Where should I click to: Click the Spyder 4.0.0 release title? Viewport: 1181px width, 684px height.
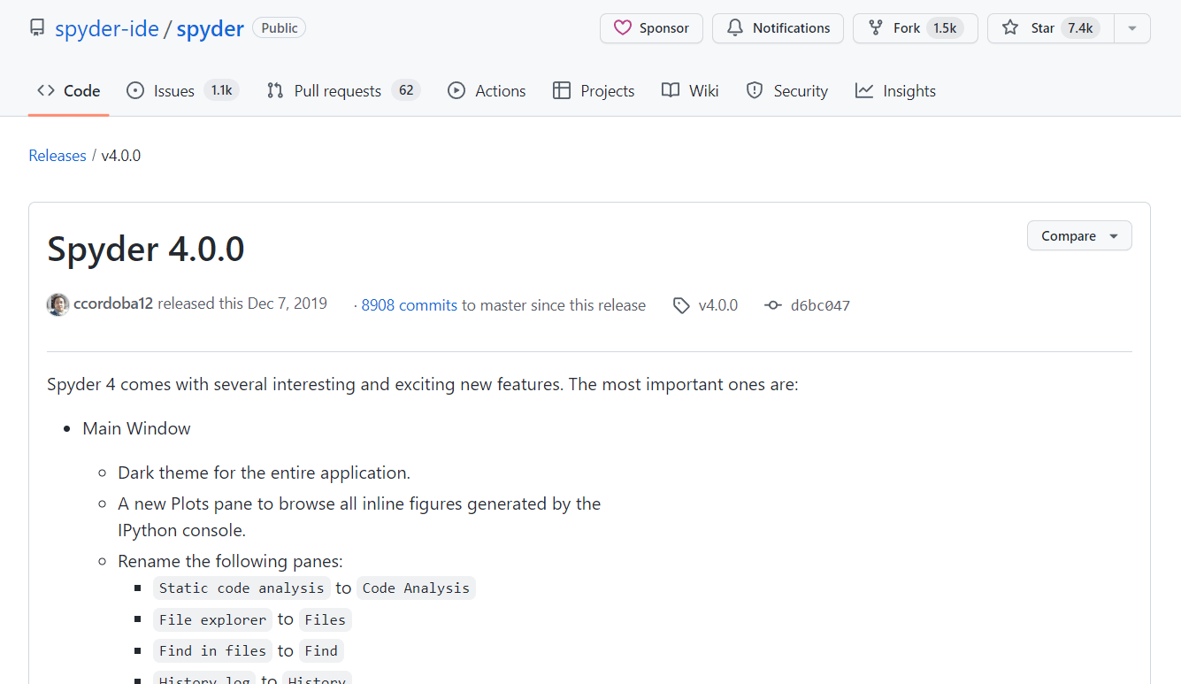(x=146, y=250)
